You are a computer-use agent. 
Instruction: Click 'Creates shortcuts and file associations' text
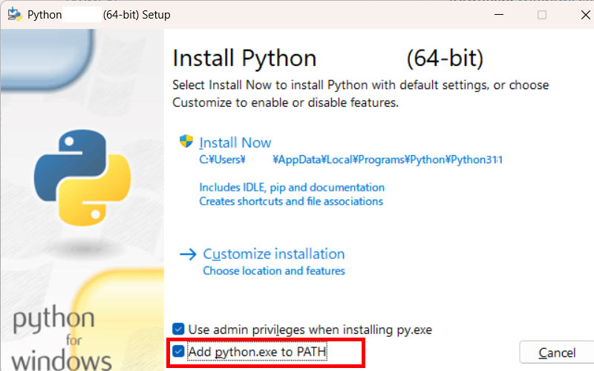coord(291,201)
